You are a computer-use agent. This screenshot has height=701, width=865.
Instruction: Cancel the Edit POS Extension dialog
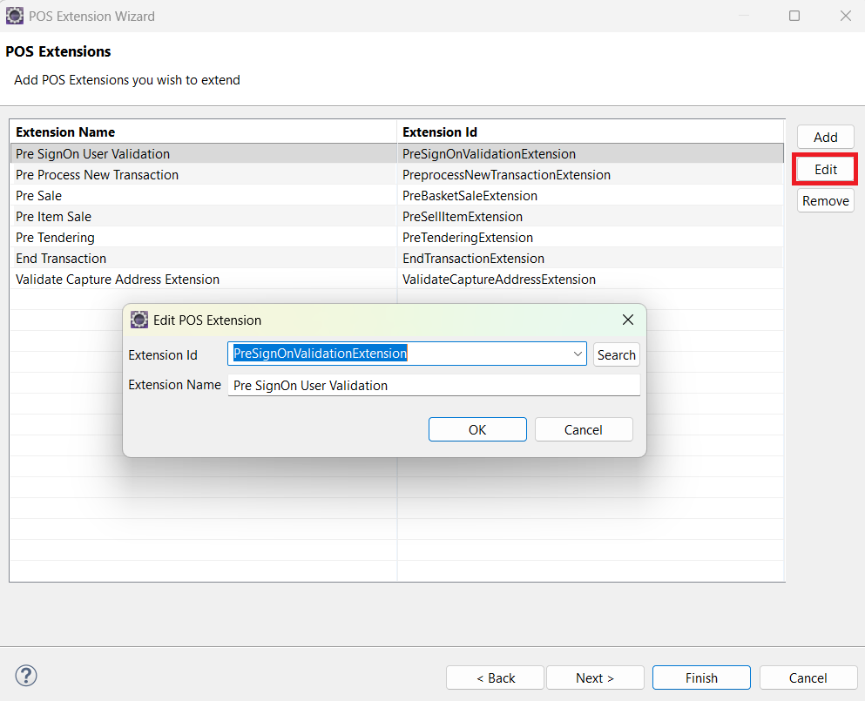pos(583,429)
